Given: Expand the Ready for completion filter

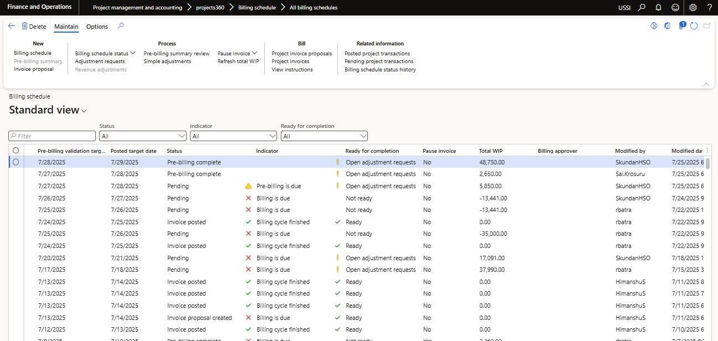Looking at the screenshot, I should click(x=324, y=136).
